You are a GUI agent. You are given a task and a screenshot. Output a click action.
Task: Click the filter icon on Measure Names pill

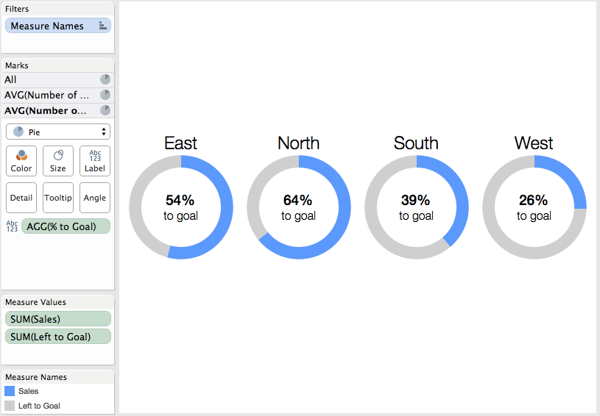[x=102, y=26]
